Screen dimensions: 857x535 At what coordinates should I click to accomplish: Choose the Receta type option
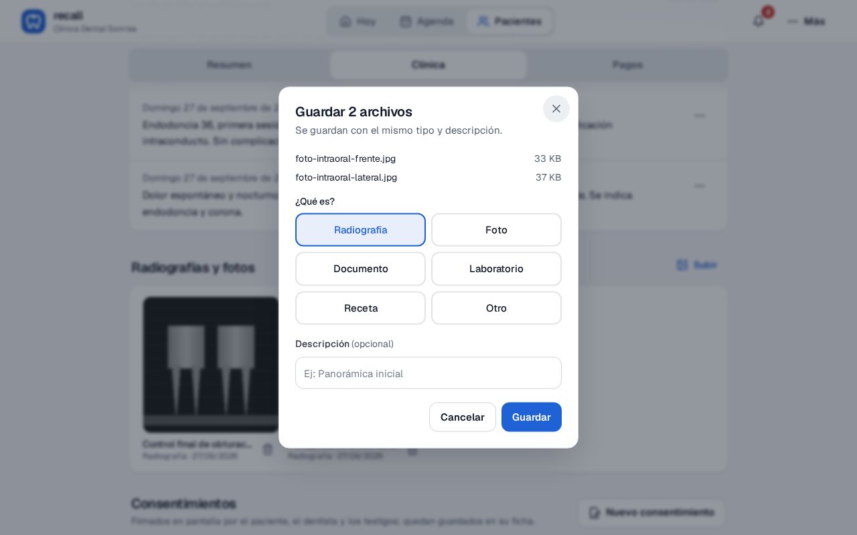click(360, 308)
